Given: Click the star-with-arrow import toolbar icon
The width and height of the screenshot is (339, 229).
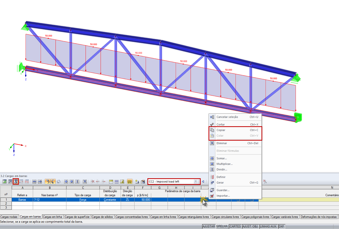Looking at the screenshot, I should point(137,182).
